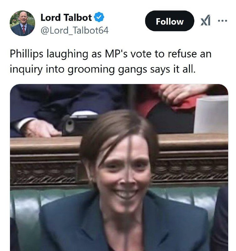The image size is (236, 251).
Task: Open the attached photo of smiling woman
Action: tap(119, 168)
